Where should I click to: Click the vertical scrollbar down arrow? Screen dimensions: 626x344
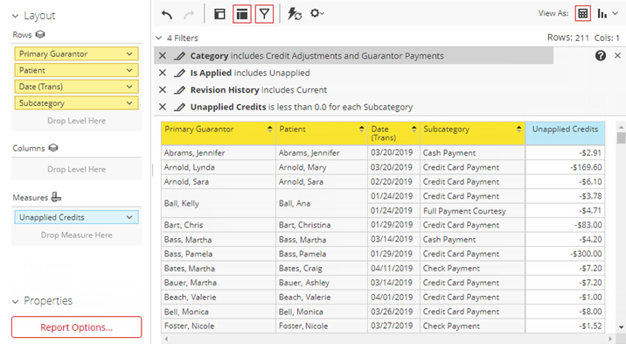(621, 327)
